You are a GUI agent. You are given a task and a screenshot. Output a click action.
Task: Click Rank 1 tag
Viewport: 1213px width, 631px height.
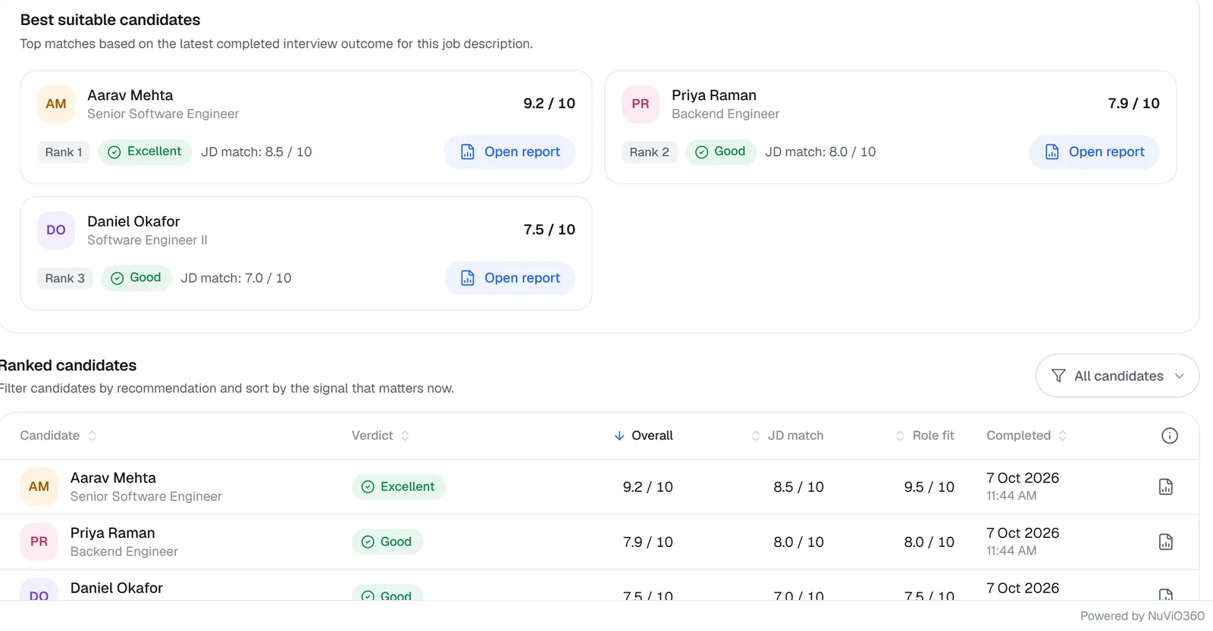click(64, 152)
